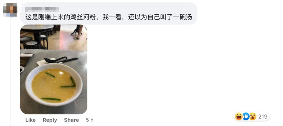Like this comment
This screenshot has width=283, height=126.
(x=30, y=120)
